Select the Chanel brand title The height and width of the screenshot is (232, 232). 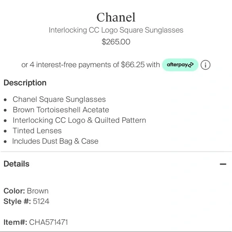point(116,17)
